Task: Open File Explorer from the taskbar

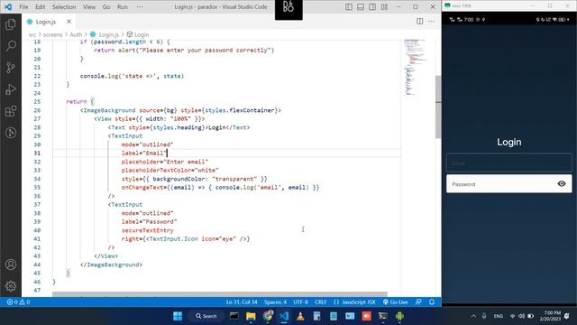Action: [251, 316]
